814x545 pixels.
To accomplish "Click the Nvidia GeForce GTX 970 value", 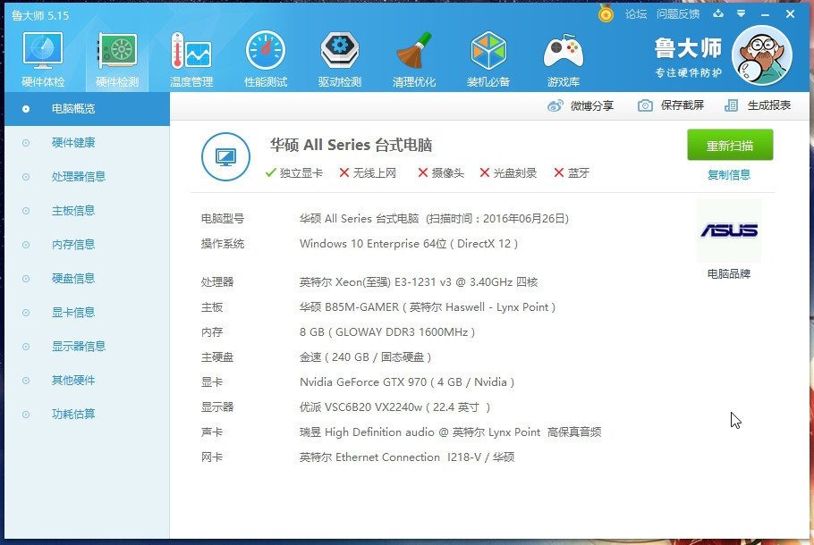I will [407, 382].
